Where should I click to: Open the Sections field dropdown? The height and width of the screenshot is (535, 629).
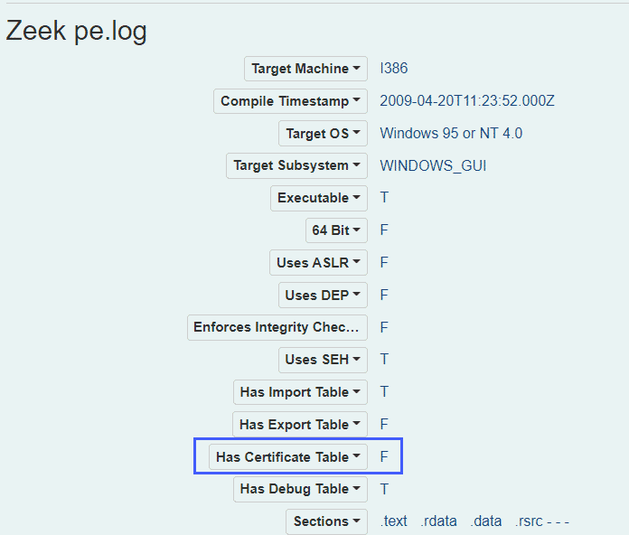click(x=326, y=521)
